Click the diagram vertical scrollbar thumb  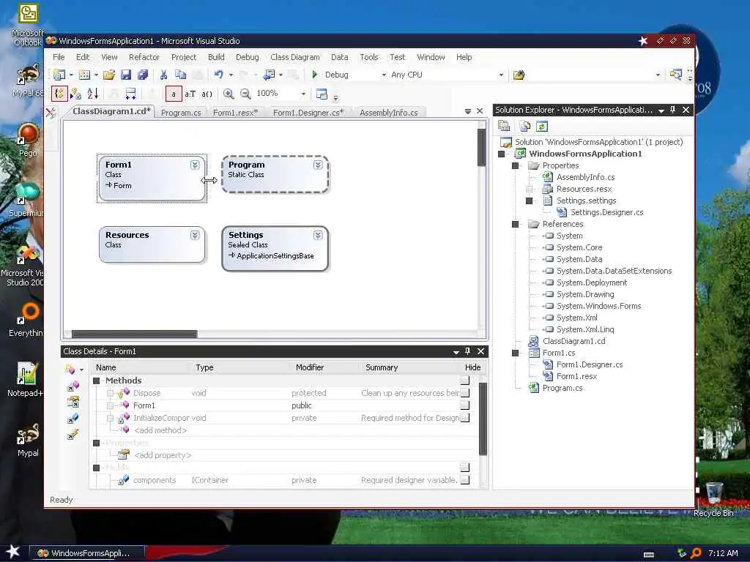click(482, 147)
